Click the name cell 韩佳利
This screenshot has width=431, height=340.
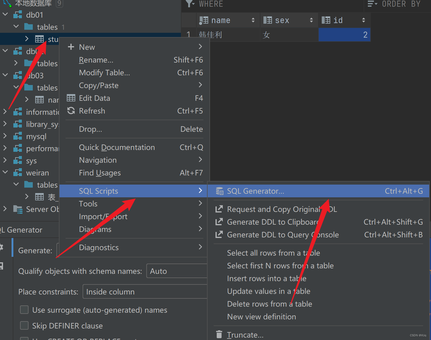228,35
